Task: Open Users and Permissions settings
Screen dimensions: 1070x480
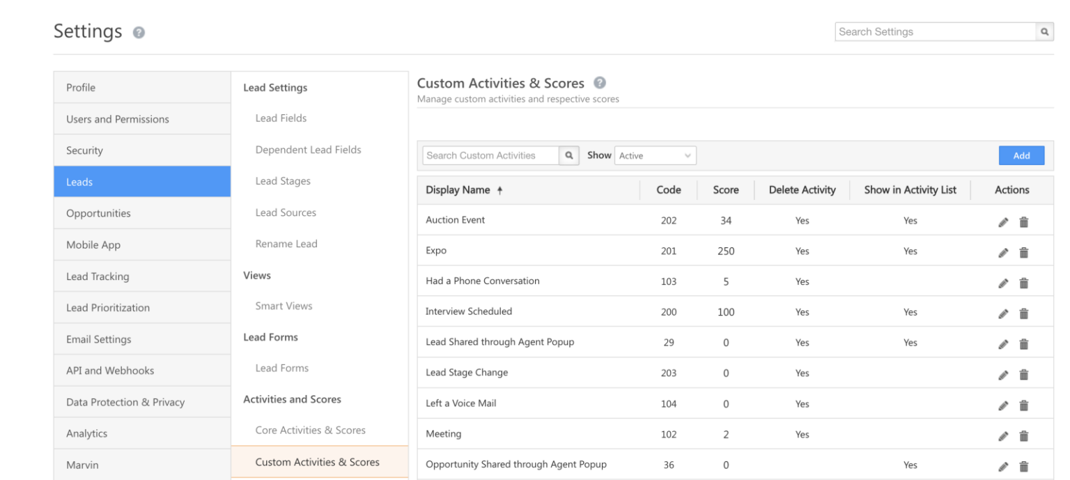Action: coord(142,119)
